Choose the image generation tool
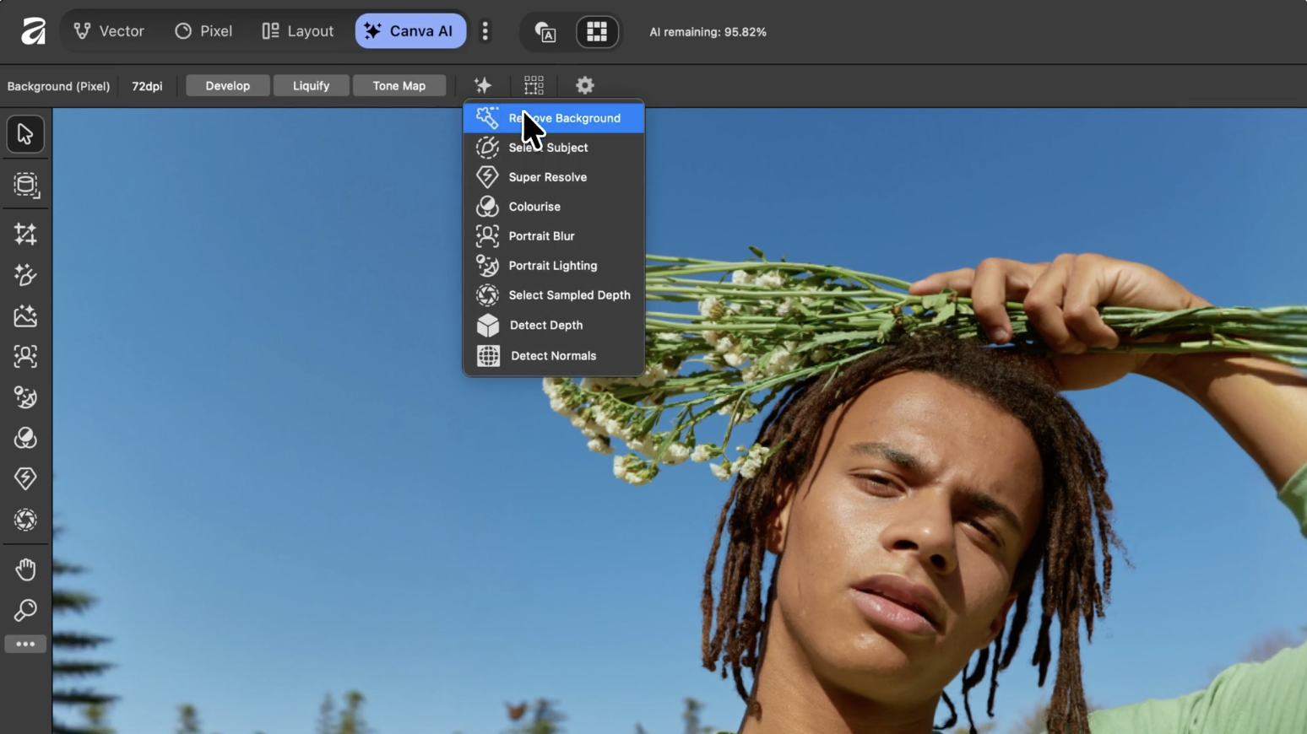The height and width of the screenshot is (734, 1307). point(25,316)
